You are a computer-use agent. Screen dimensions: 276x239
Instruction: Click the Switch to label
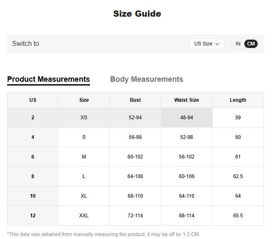click(x=26, y=43)
